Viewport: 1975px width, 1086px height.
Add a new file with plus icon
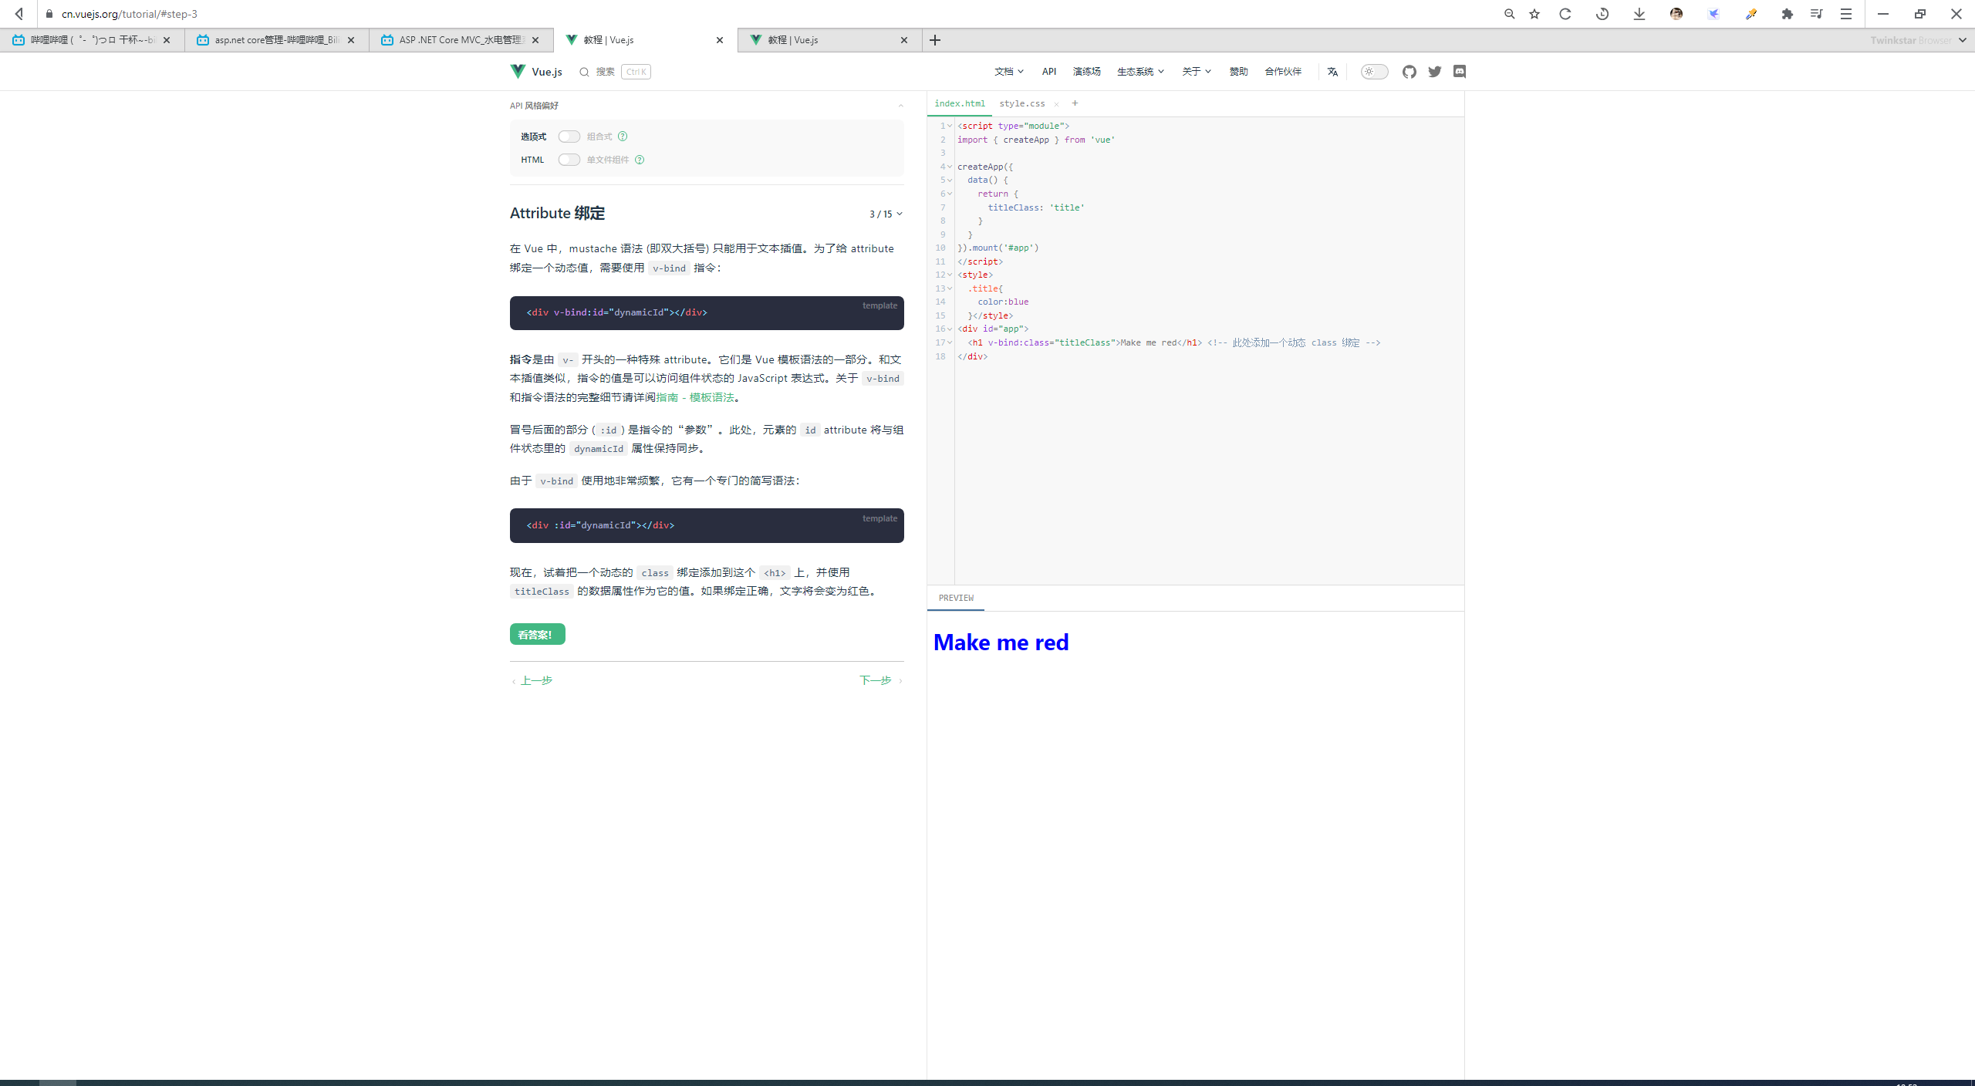(1075, 103)
